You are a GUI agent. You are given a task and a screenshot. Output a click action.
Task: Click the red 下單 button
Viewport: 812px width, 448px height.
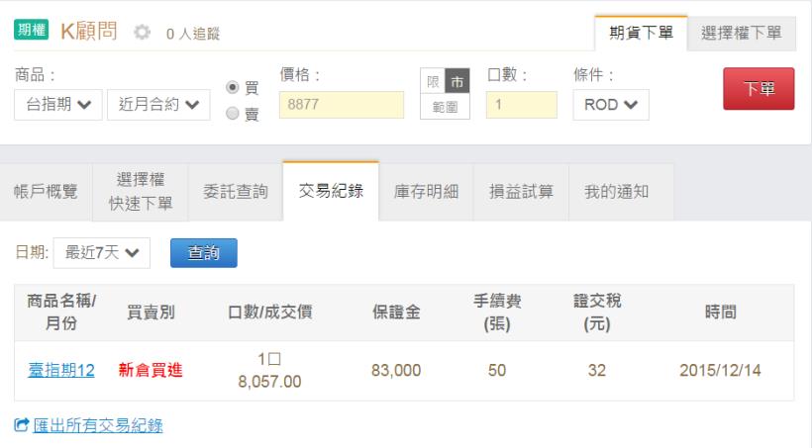[759, 88]
